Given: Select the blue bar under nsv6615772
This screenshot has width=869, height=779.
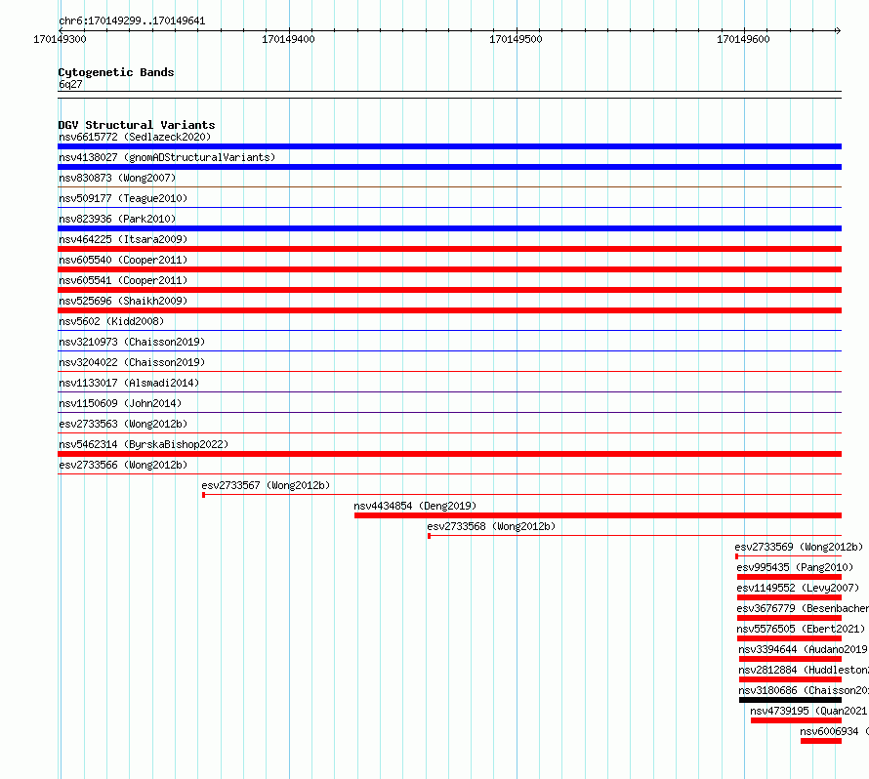Looking at the screenshot, I should (449, 146).
